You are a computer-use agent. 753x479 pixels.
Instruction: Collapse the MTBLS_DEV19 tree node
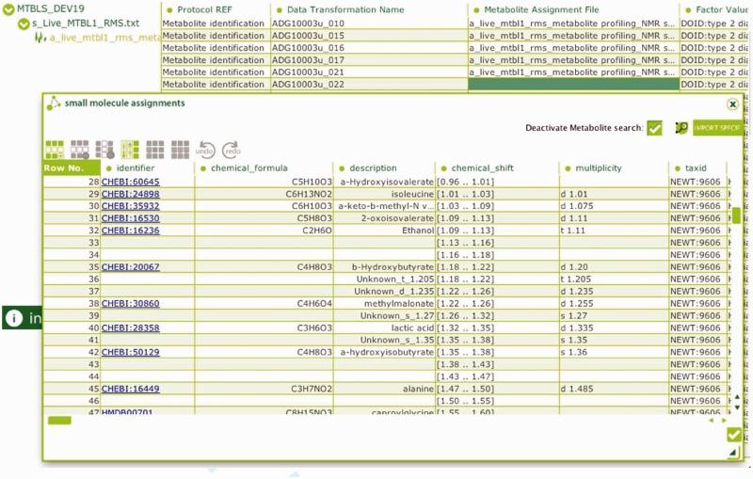[x=8, y=8]
